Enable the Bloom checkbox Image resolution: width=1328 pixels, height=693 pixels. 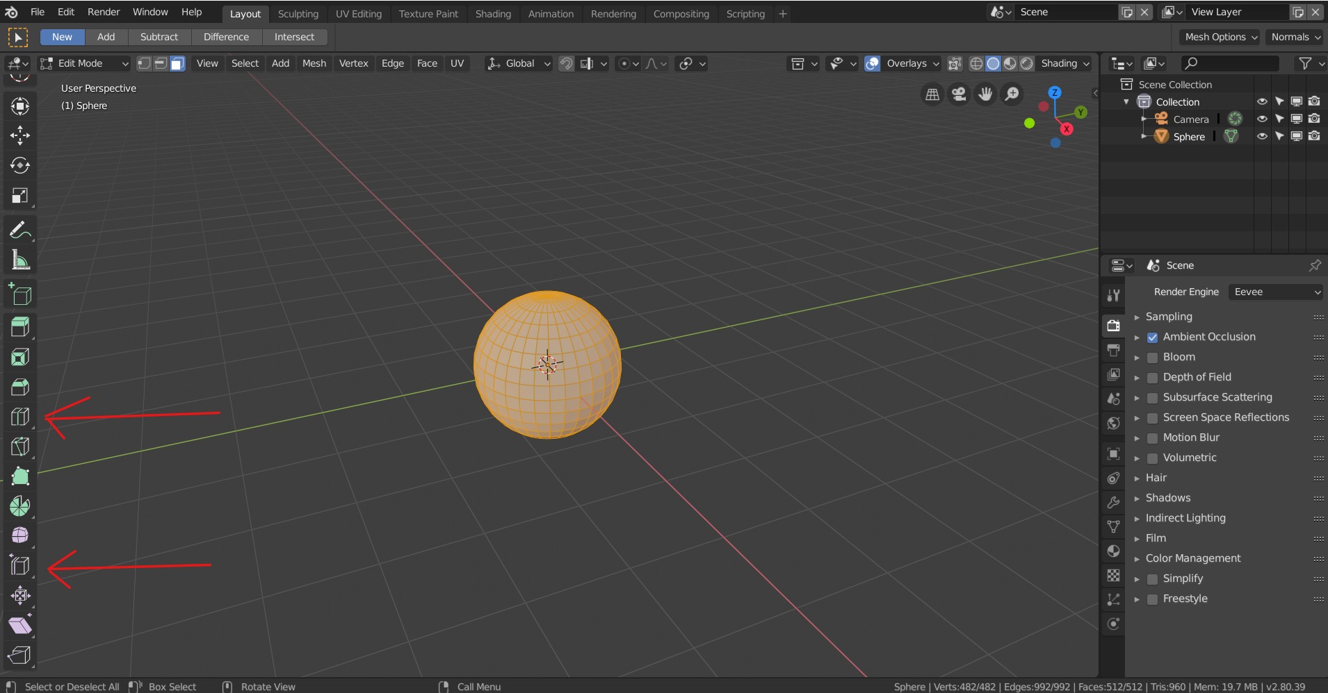[x=1152, y=358]
